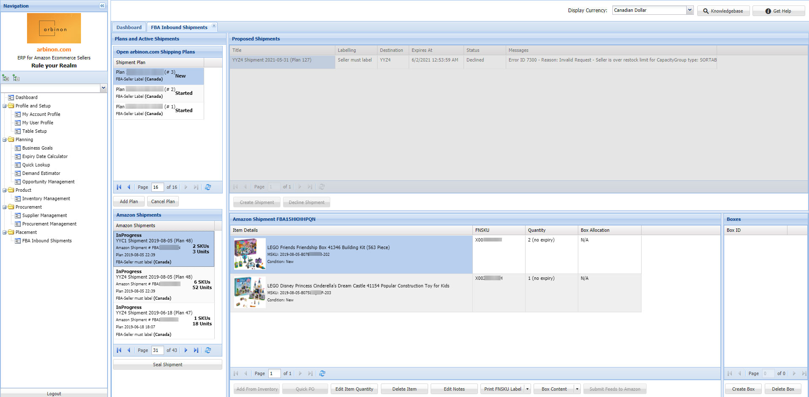This screenshot has height=397, width=809.
Task: Open Display Currency dropdown
Action: point(690,10)
